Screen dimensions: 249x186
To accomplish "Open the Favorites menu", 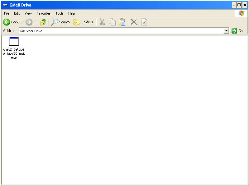I will pos(43,13).
